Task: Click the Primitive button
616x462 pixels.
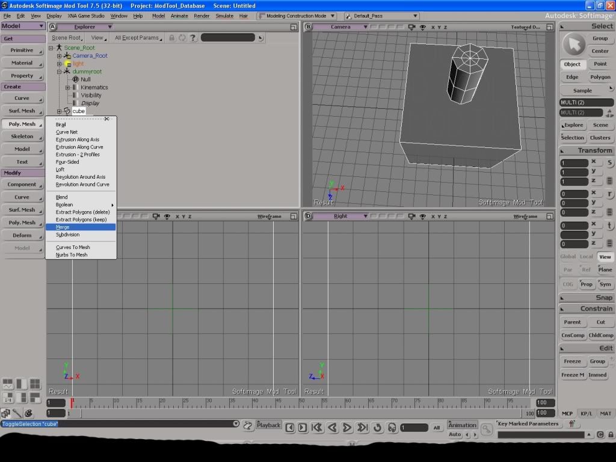Action: 22,51
